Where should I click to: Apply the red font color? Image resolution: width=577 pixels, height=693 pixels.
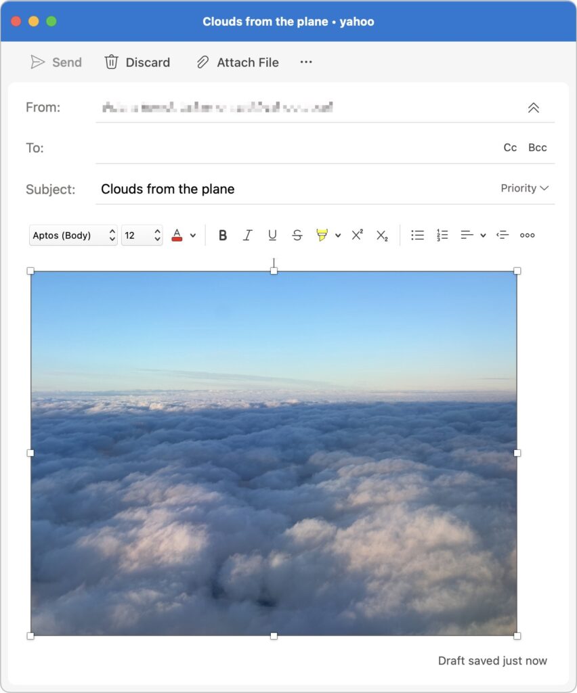pyautogui.click(x=177, y=236)
